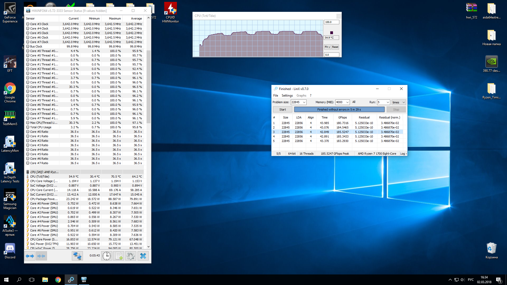Start logging with spreadsheet plus icon
507x285 pixels.
[x=119, y=256]
